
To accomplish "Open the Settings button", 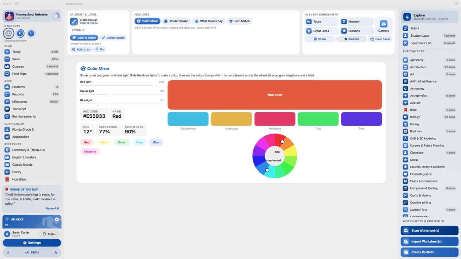I will (x=32, y=243).
